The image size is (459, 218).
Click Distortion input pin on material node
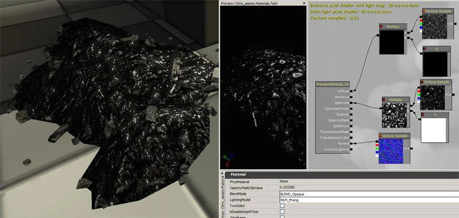coord(351,126)
